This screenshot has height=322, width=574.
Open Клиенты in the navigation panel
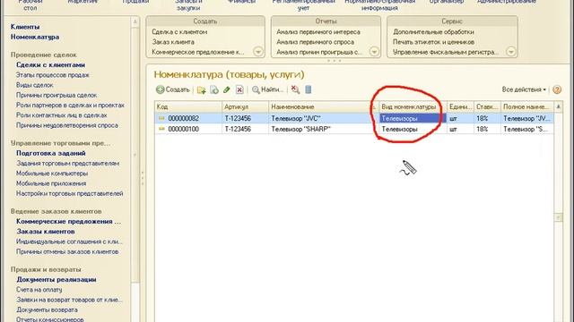click(x=25, y=27)
